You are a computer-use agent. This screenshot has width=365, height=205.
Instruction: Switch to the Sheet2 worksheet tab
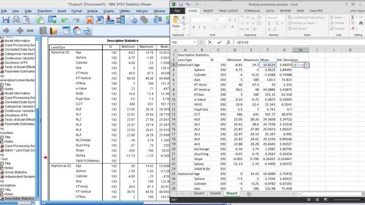click(216, 194)
